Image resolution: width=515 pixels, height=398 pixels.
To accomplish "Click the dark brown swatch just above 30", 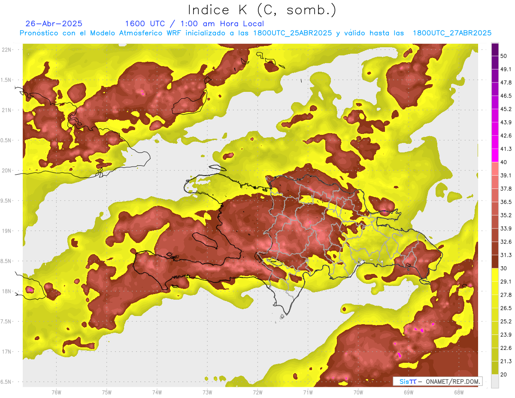I will point(495,261).
